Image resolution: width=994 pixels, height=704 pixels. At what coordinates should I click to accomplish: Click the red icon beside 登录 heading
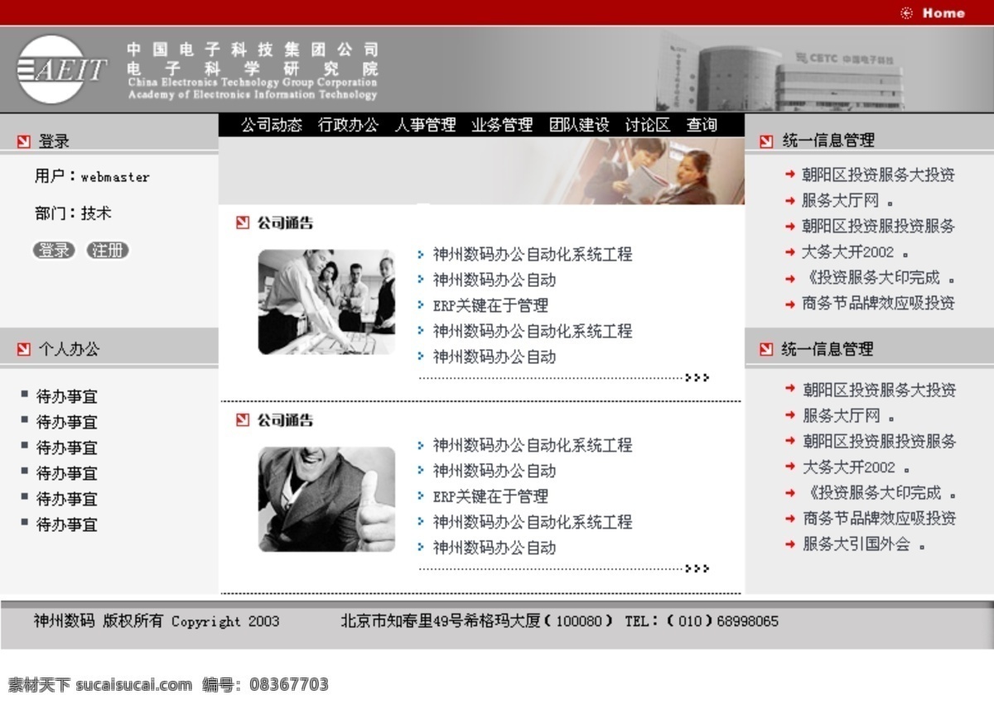click(24, 142)
